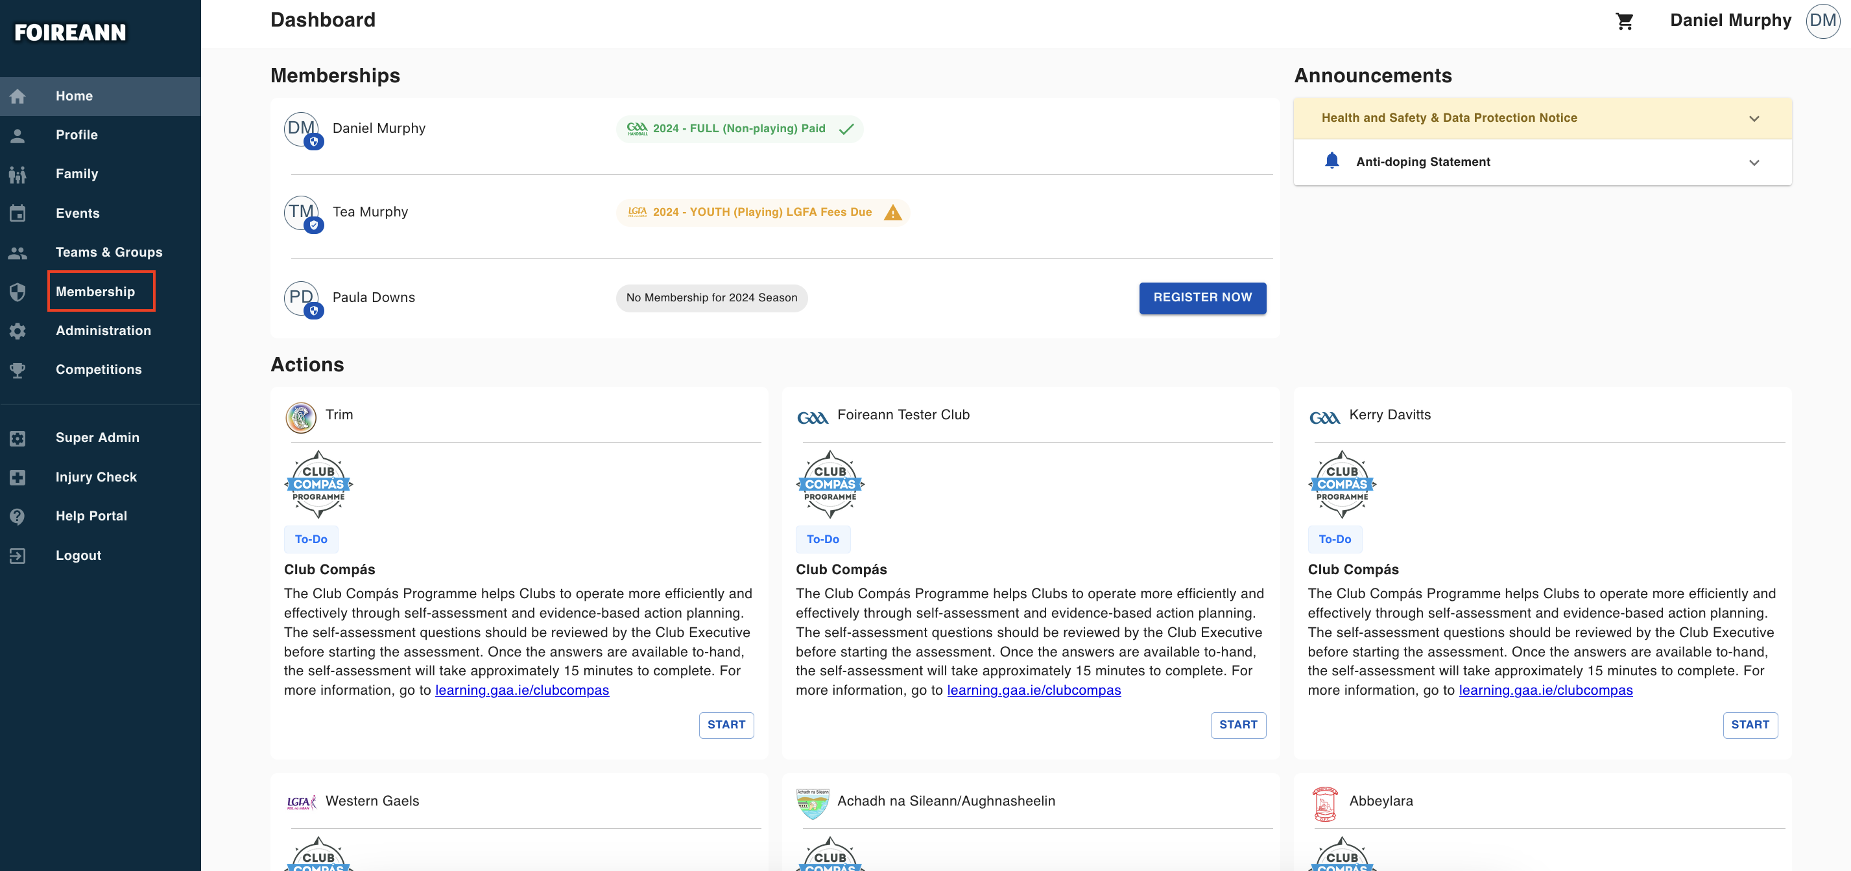Go to Family in the sidebar

pyautogui.click(x=101, y=174)
